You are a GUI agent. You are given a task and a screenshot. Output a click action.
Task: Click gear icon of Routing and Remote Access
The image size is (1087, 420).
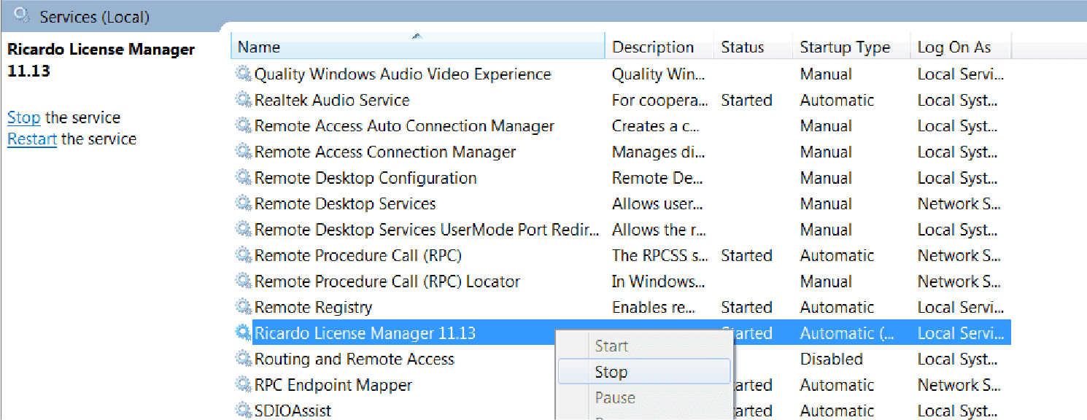[x=243, y=359]
